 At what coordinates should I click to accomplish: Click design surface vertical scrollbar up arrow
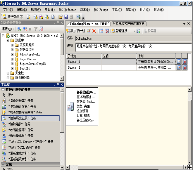coord(189,89)
